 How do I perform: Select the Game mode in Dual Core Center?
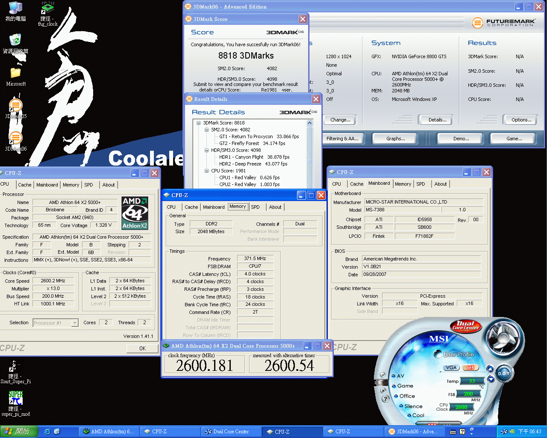(x=403, y=386)
